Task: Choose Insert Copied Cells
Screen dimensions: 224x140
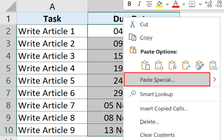Action: [x=172, y=109]
